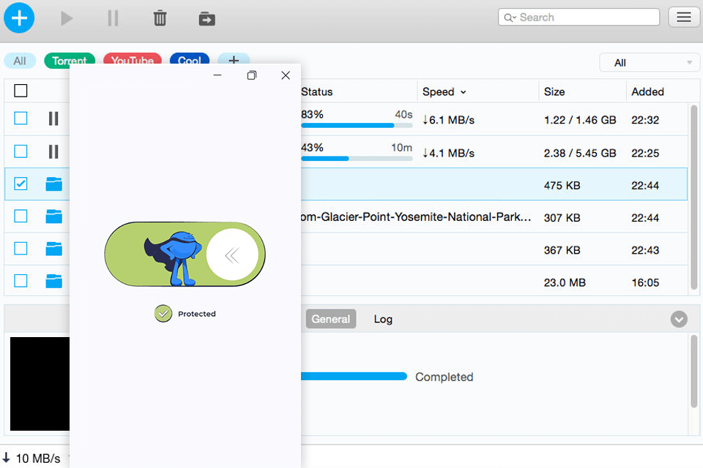This screenshot has height=468, width=703.
Task: Check the box for the 43% download
Action: [21, 151]
